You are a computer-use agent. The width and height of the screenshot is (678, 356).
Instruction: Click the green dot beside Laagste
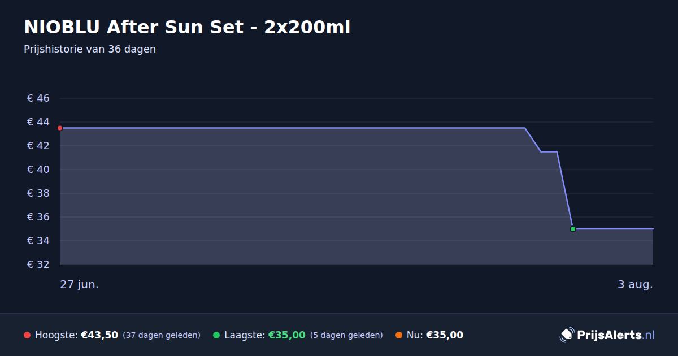click(216, 335)
